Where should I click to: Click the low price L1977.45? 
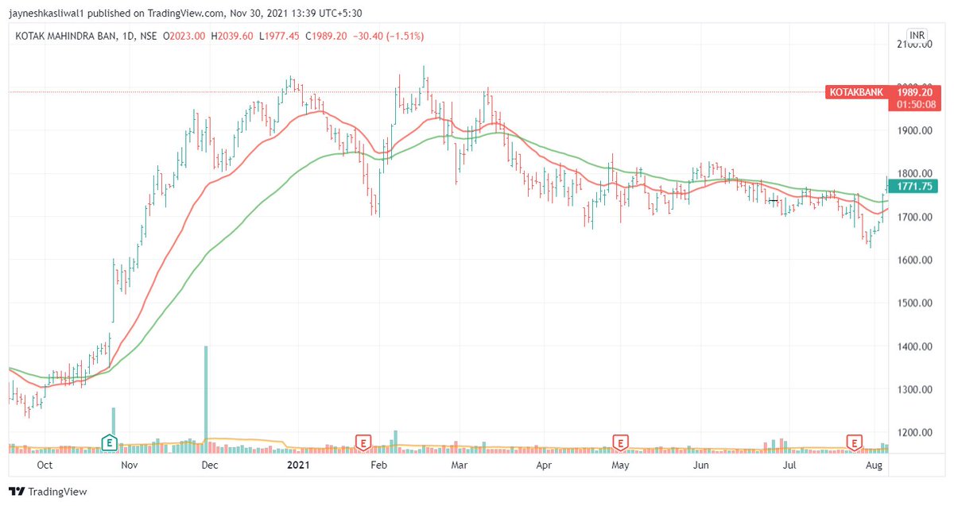tap(279, 37)
